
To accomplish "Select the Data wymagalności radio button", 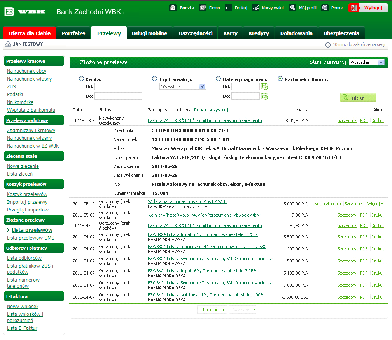I will click(218, 79).
